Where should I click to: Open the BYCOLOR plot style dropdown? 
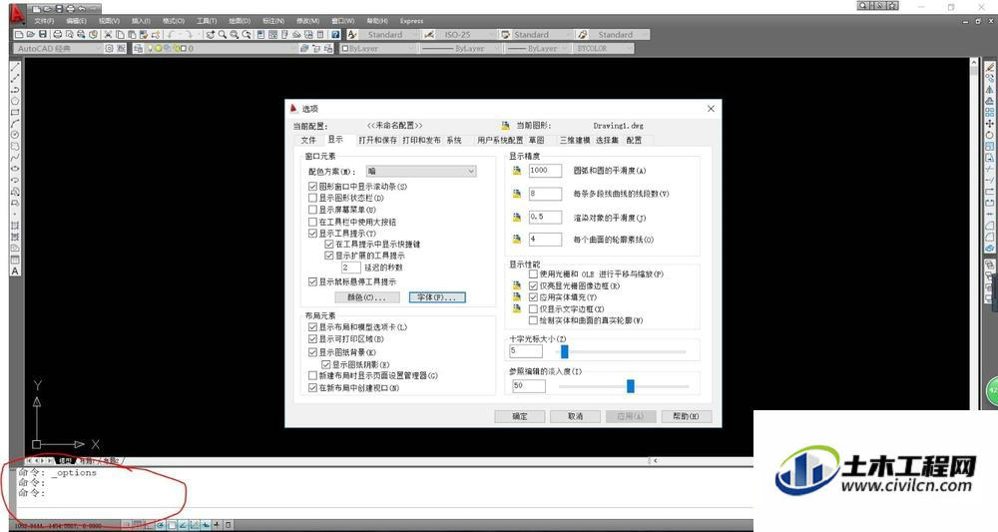point(604,48)
